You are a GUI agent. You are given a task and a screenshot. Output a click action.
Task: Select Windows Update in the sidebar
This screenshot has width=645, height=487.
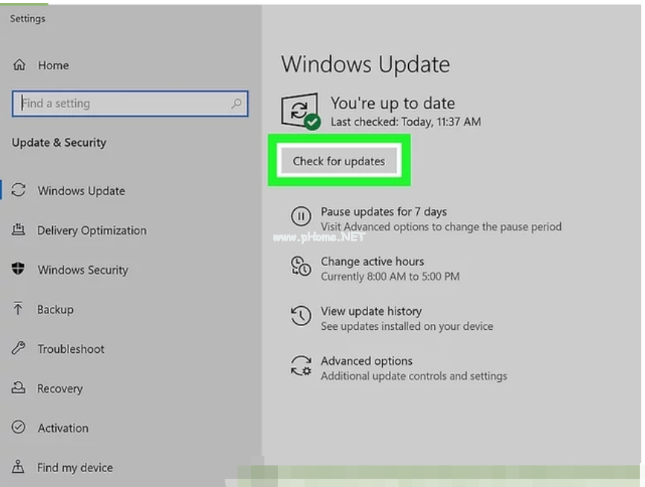81,191
